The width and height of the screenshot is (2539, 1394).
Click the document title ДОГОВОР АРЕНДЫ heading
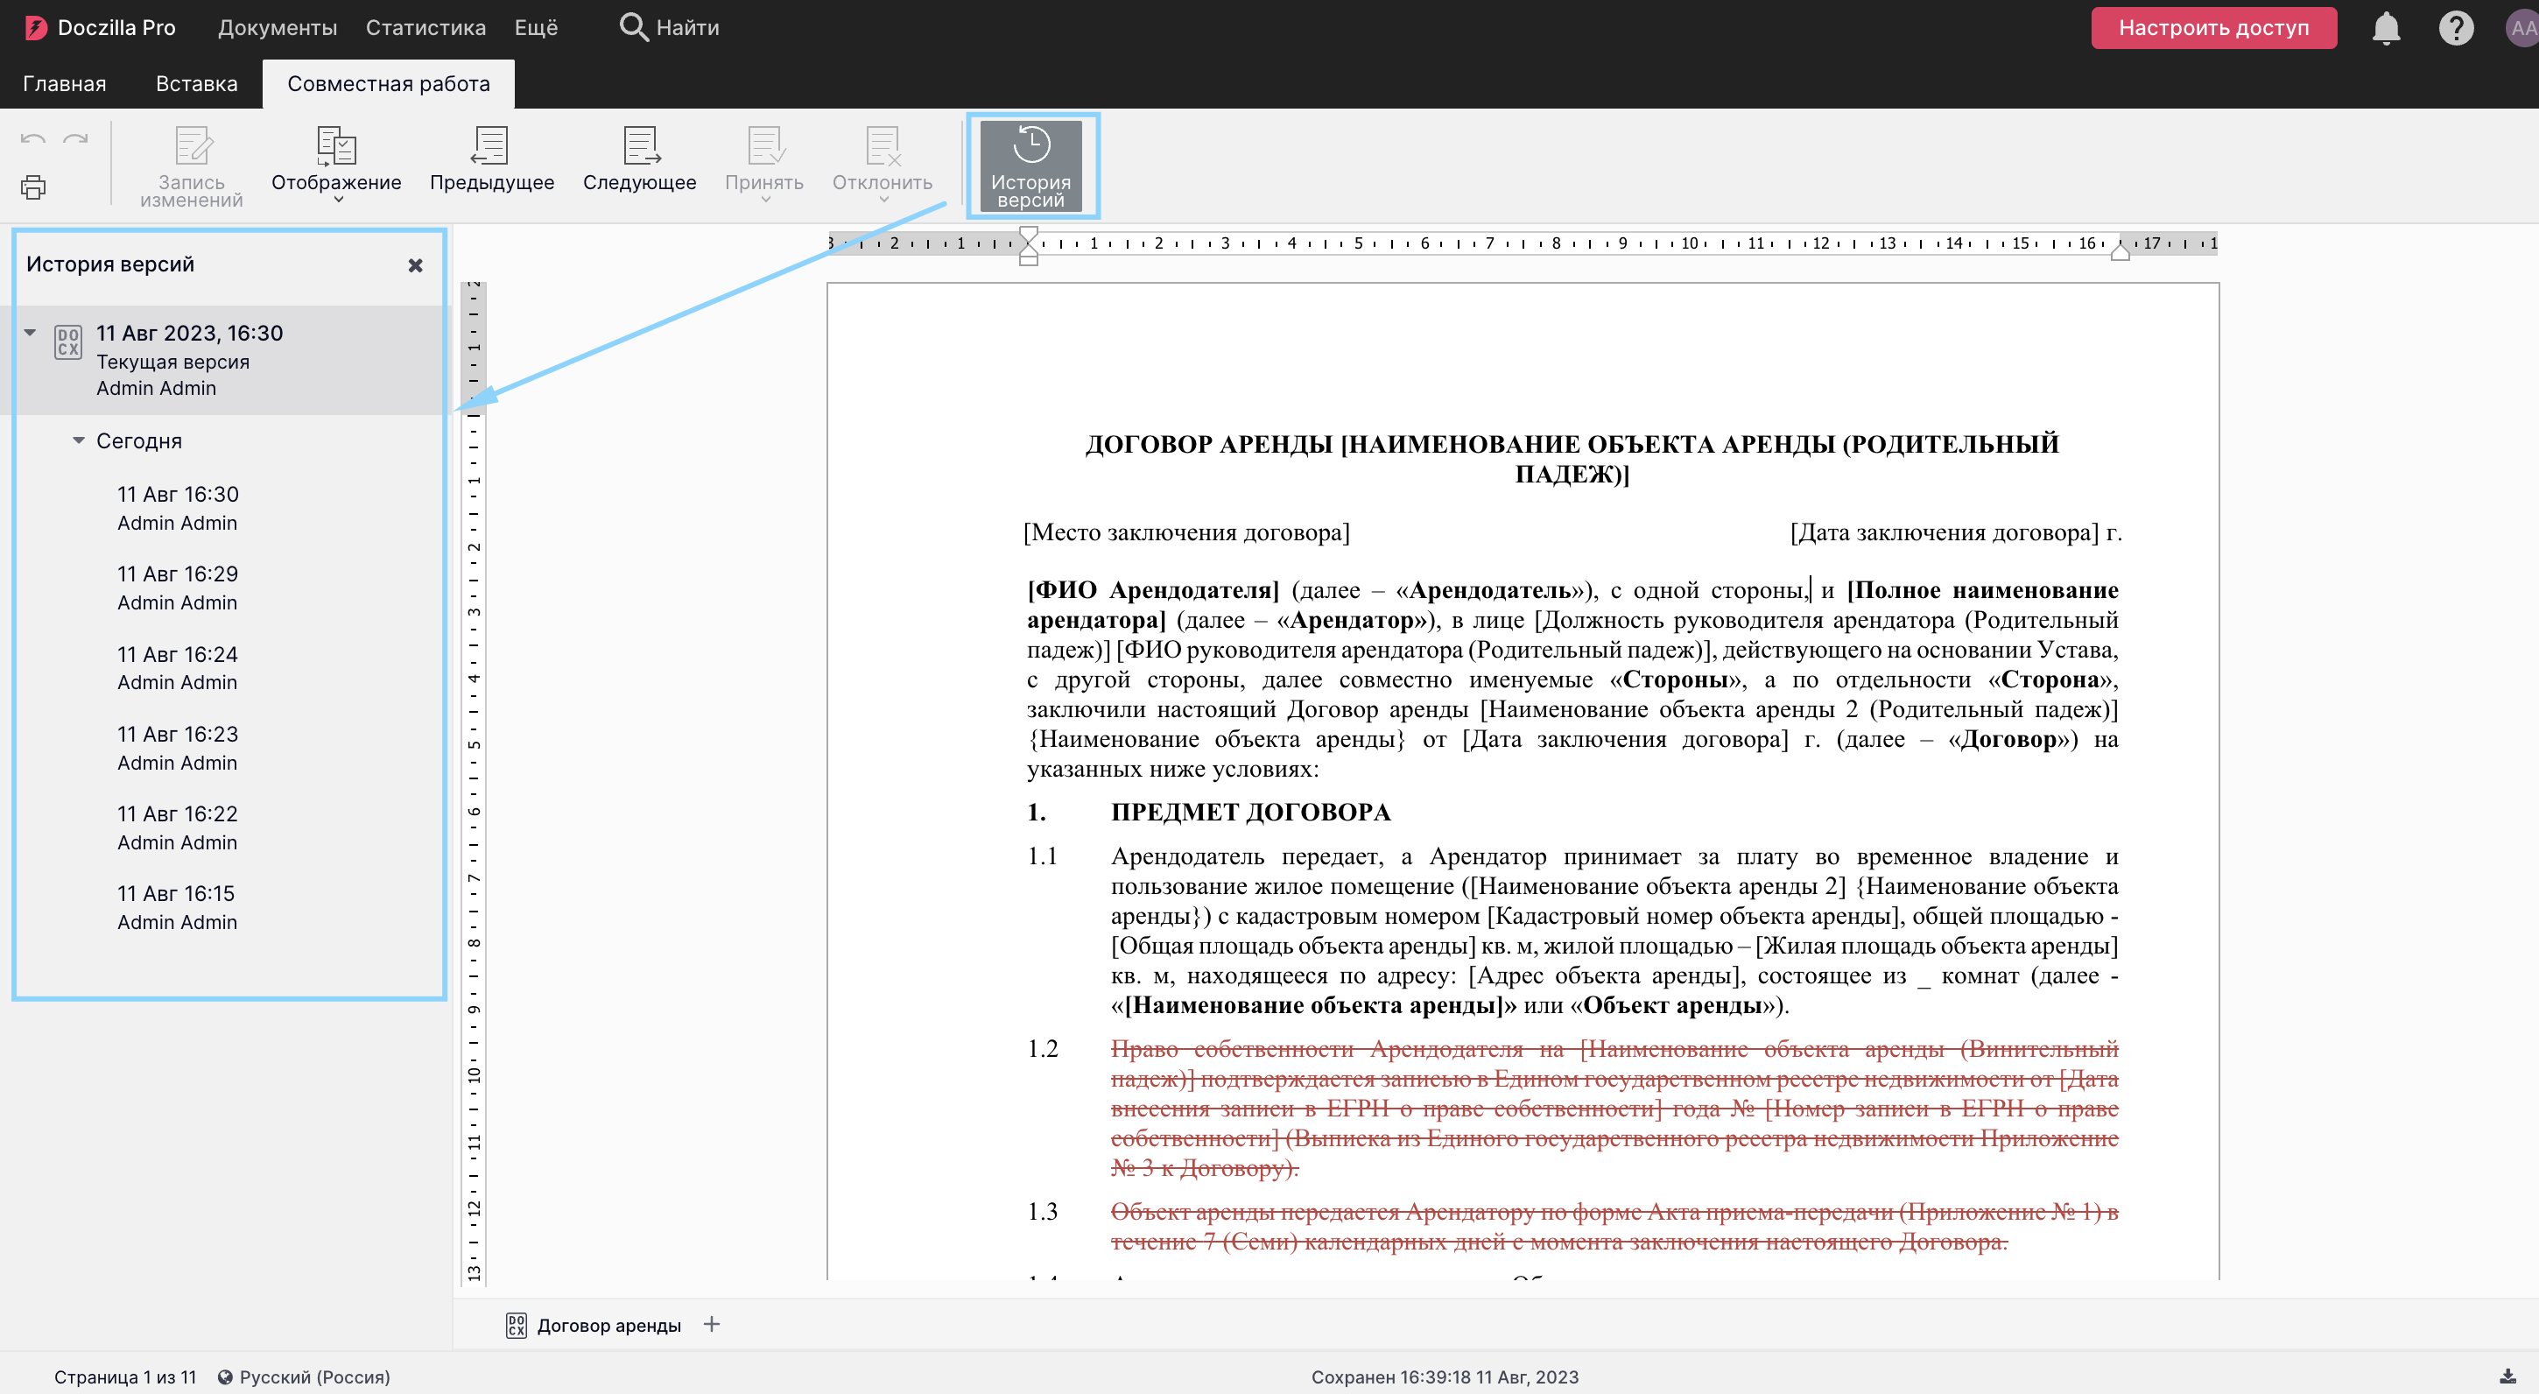tap(1571, 459)
